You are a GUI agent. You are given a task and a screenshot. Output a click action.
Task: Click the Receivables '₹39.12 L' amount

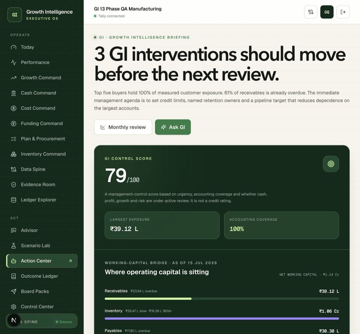coord(329,291)
